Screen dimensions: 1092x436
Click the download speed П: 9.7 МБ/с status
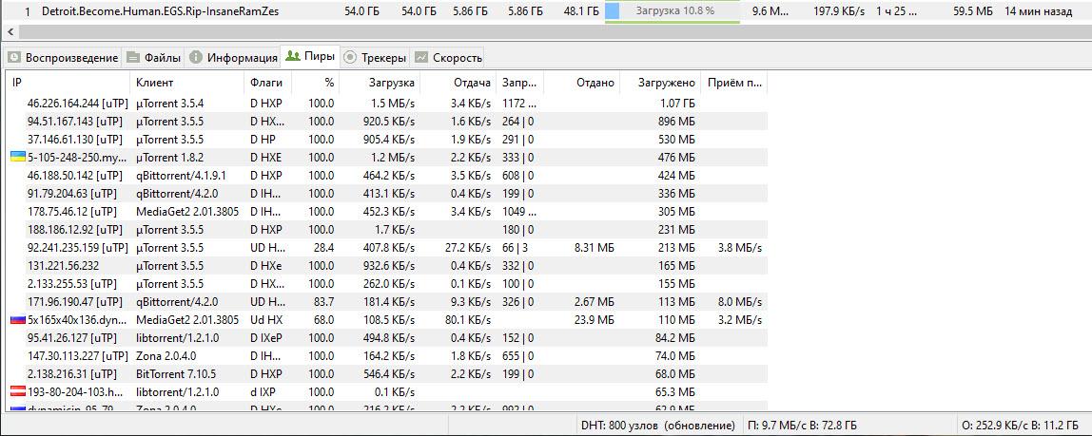click(802, 426)
